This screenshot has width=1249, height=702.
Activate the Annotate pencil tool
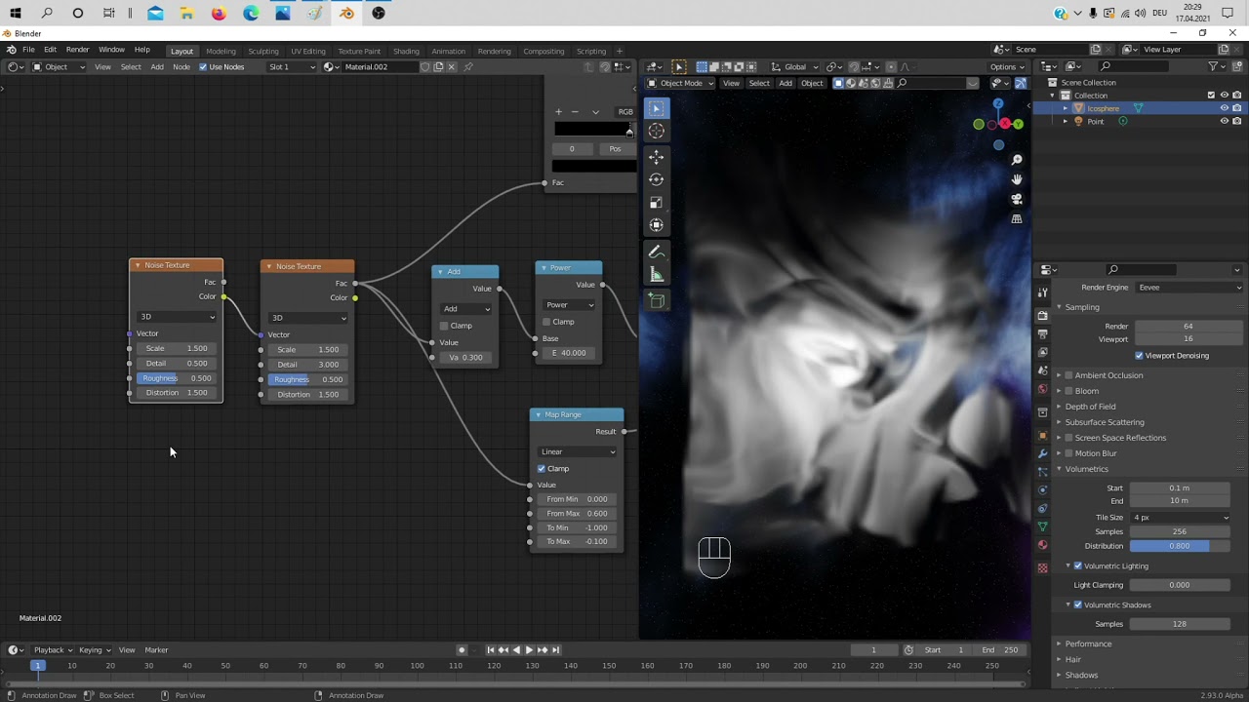656,253
